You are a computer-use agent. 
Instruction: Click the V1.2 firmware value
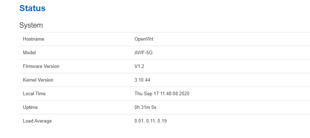pyautogui.click(x=139, y=66)
